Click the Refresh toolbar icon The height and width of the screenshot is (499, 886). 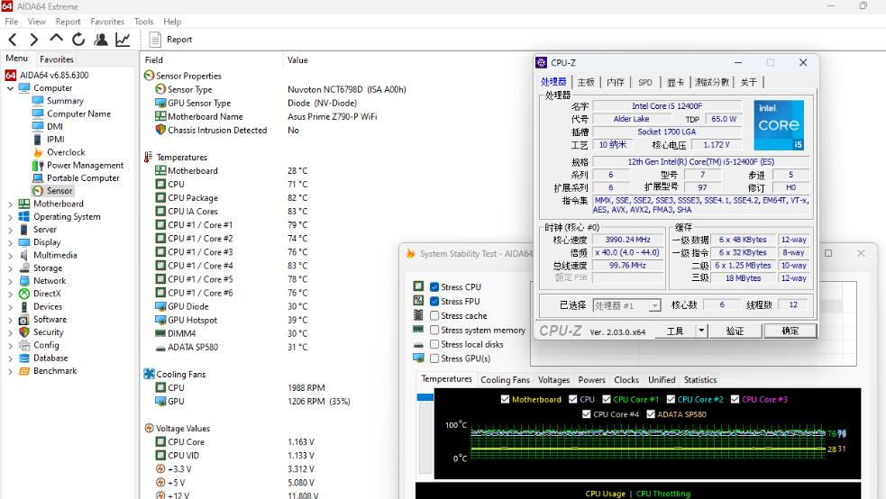[x=78, y=40]
